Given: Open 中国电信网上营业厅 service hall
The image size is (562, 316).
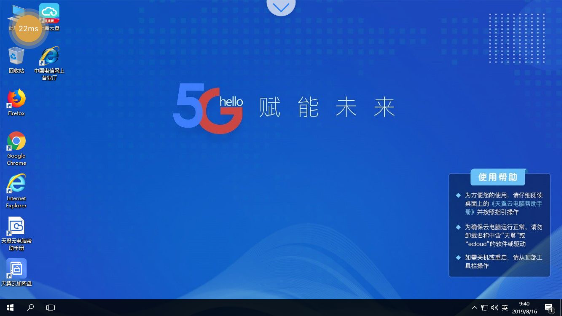Looking at the screenshot, I should 49,61.
